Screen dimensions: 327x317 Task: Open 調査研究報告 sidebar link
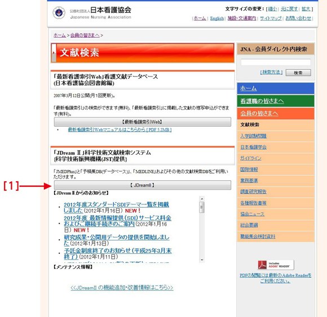pos(253,191)
